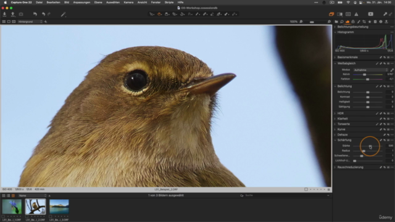
Task: Toggle the before/after comparison icon
Action: point(339,14)
